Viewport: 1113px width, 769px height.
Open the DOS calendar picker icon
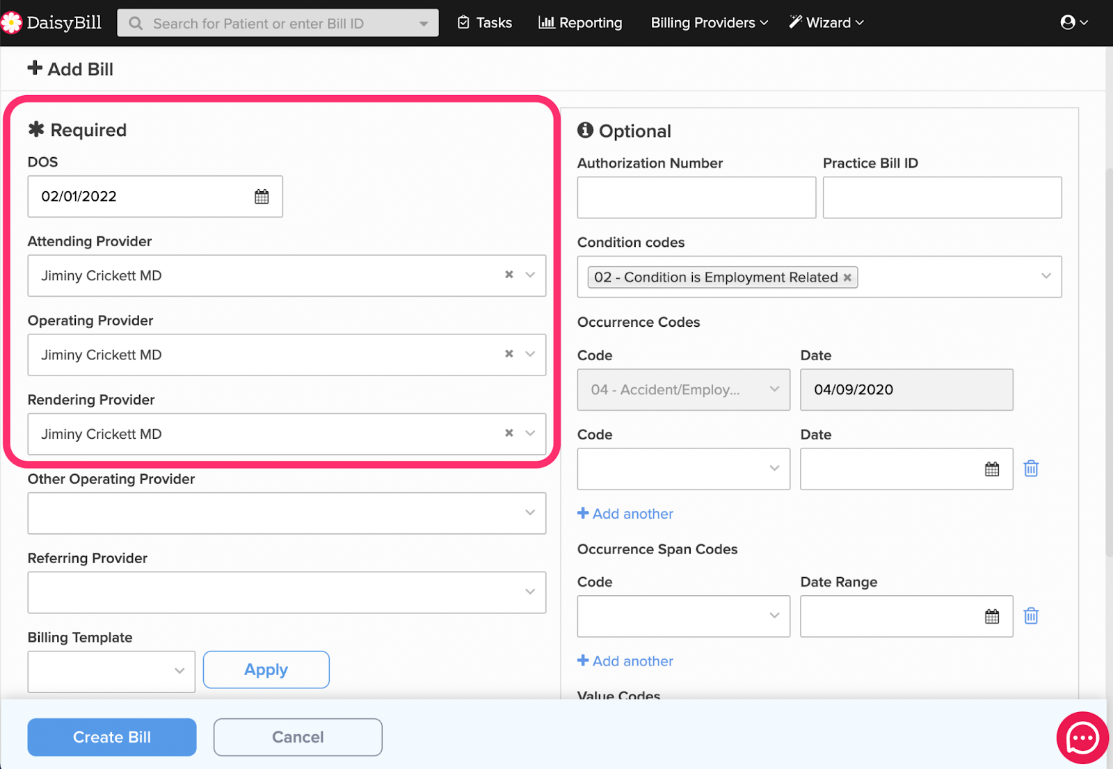[x=262, y=197]
